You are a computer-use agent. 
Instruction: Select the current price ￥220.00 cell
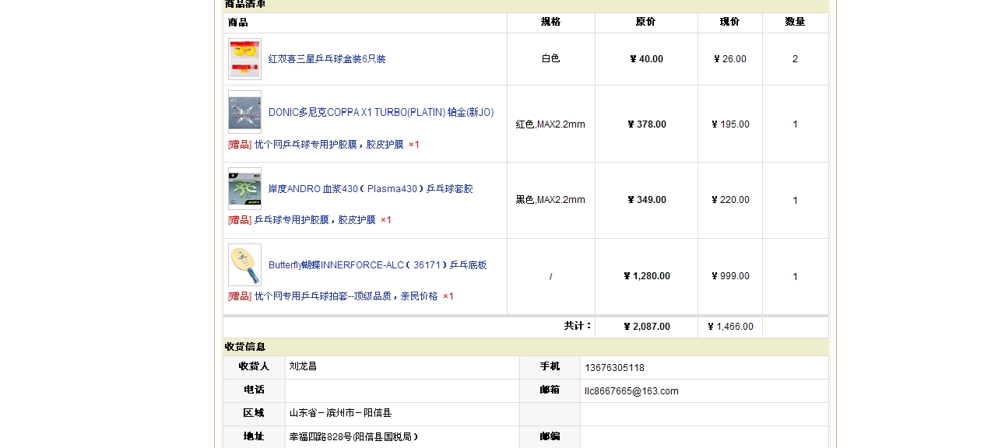pyautogui.click(x=730, y=200)
